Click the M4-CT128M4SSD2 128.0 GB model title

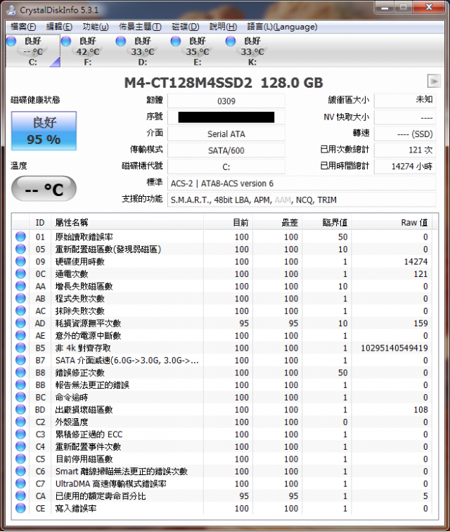224,82
